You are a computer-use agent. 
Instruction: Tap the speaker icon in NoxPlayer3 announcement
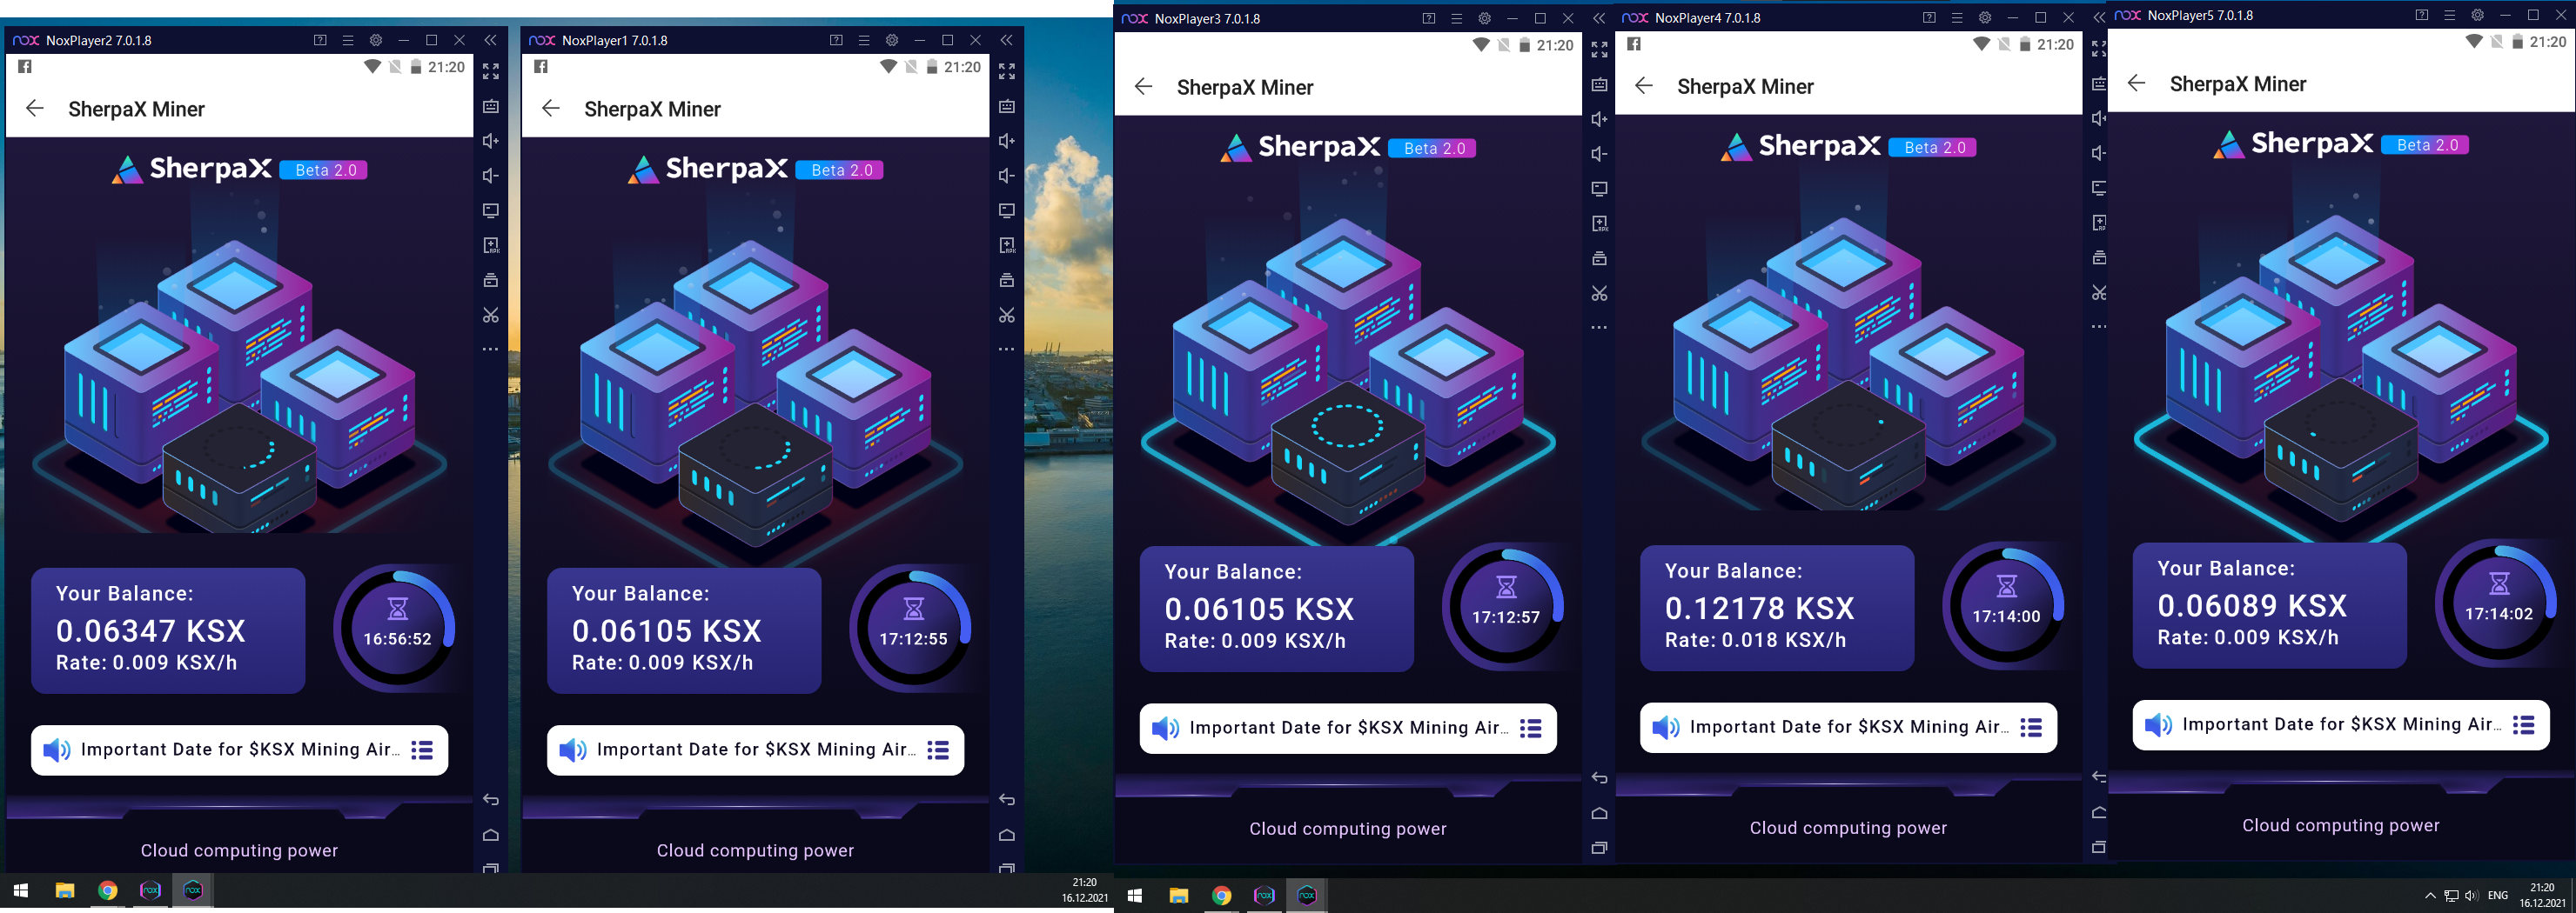coord(1165,728)
